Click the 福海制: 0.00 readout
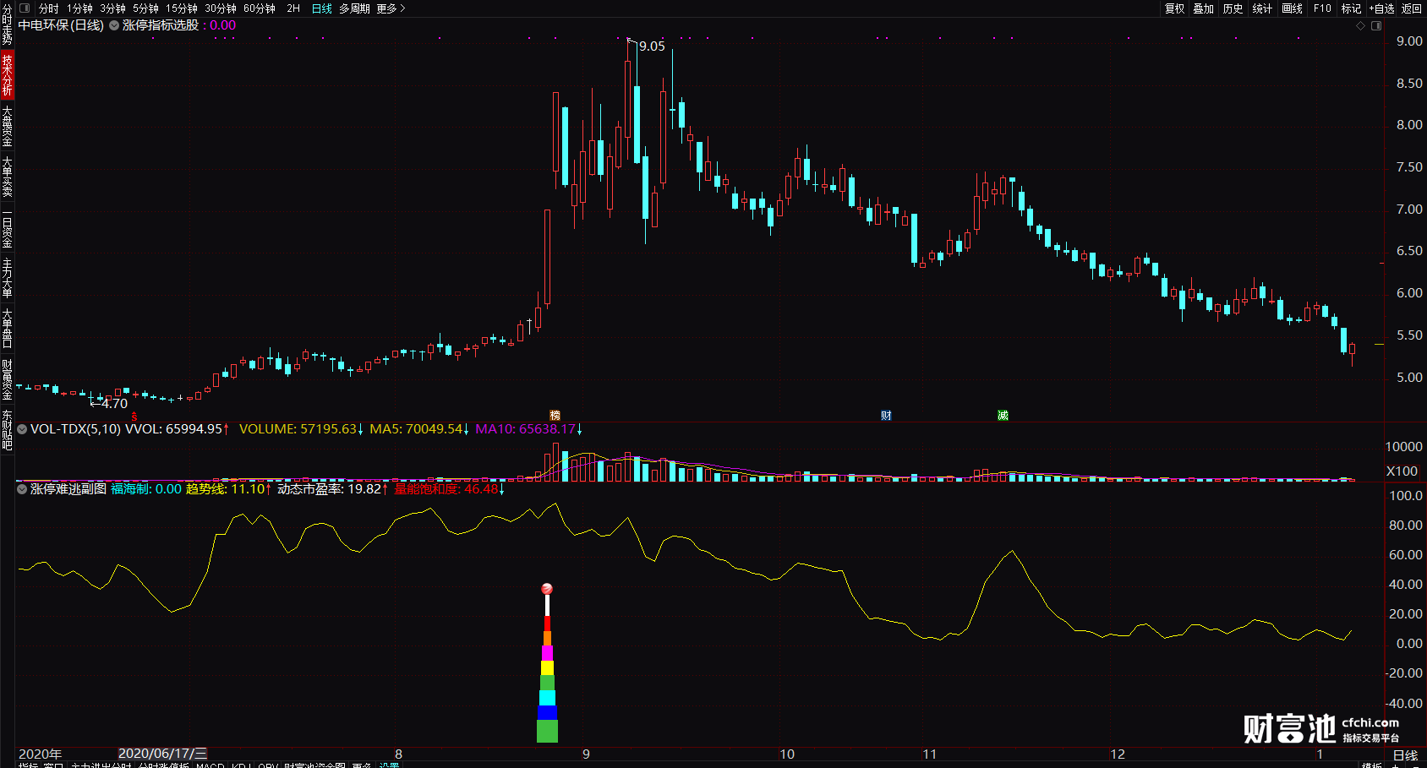Image resolution: width=1427 pixels, height=768 pixels. (145, 488)
